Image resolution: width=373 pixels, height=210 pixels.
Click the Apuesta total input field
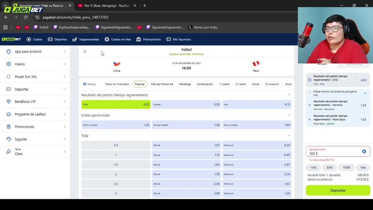click(338, 151)
